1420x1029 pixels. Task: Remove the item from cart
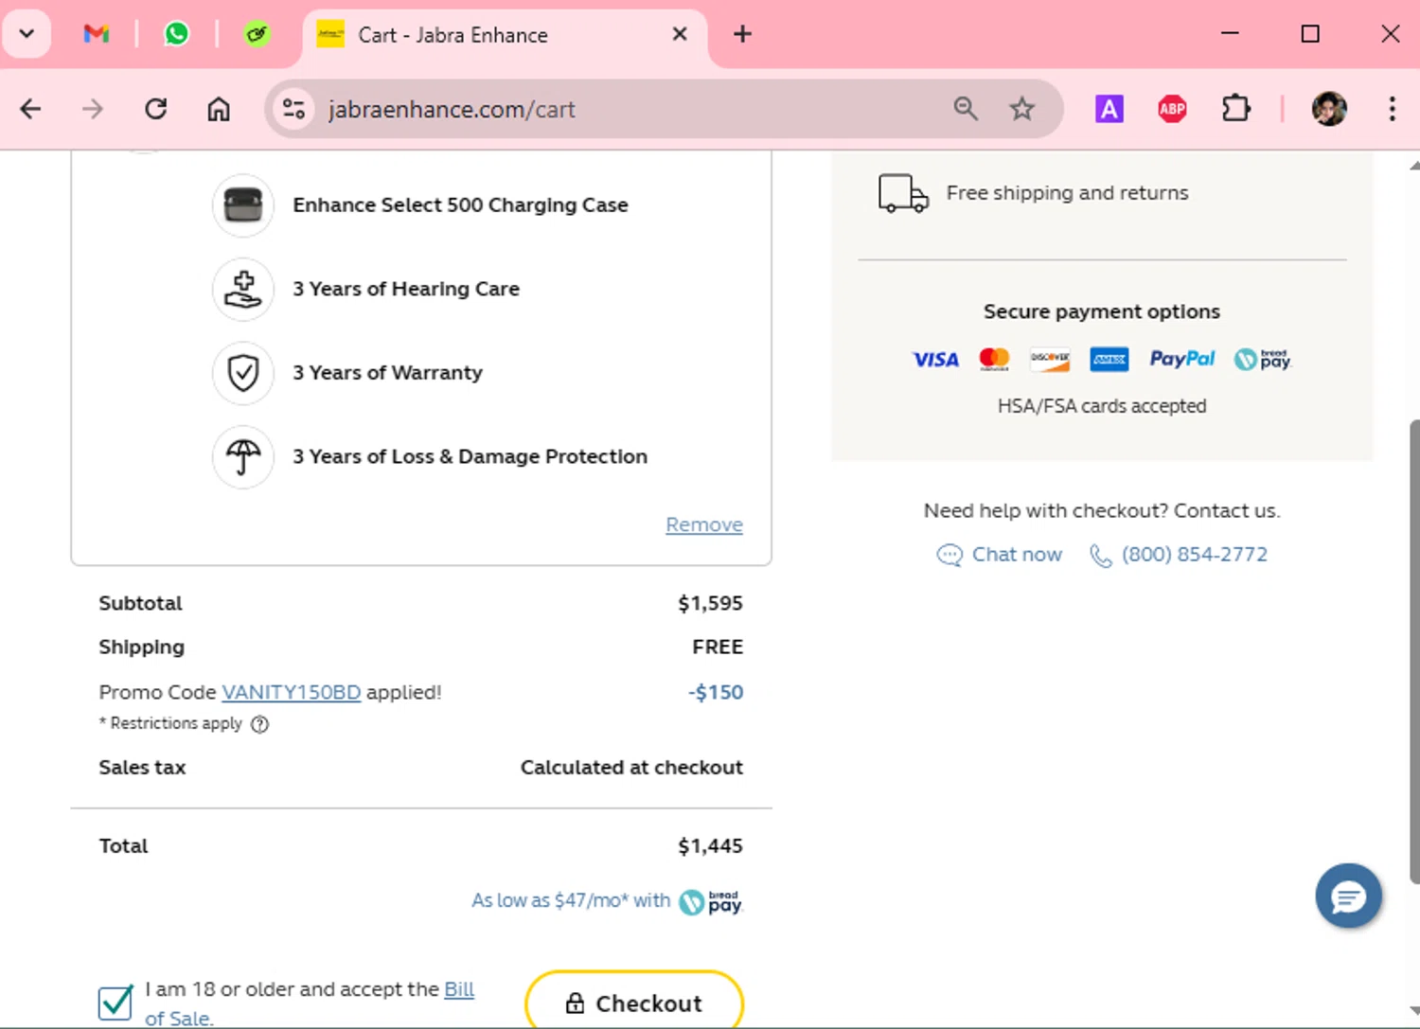point(704,524)
